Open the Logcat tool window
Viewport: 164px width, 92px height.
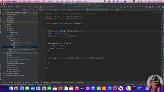tap(36, 82)
